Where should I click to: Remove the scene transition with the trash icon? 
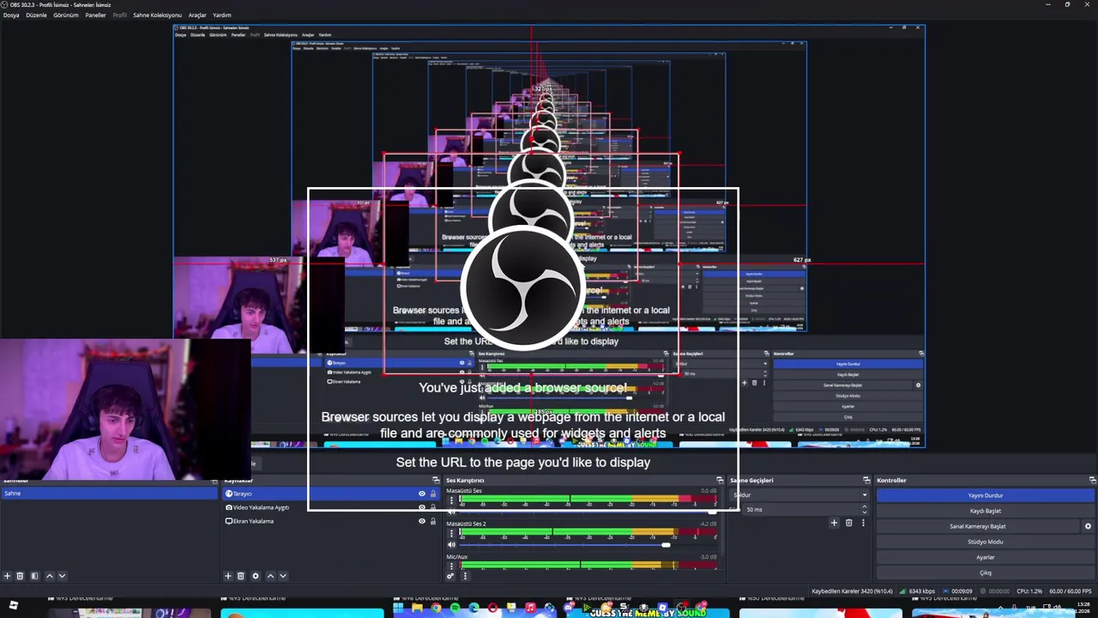click(849, 523)
